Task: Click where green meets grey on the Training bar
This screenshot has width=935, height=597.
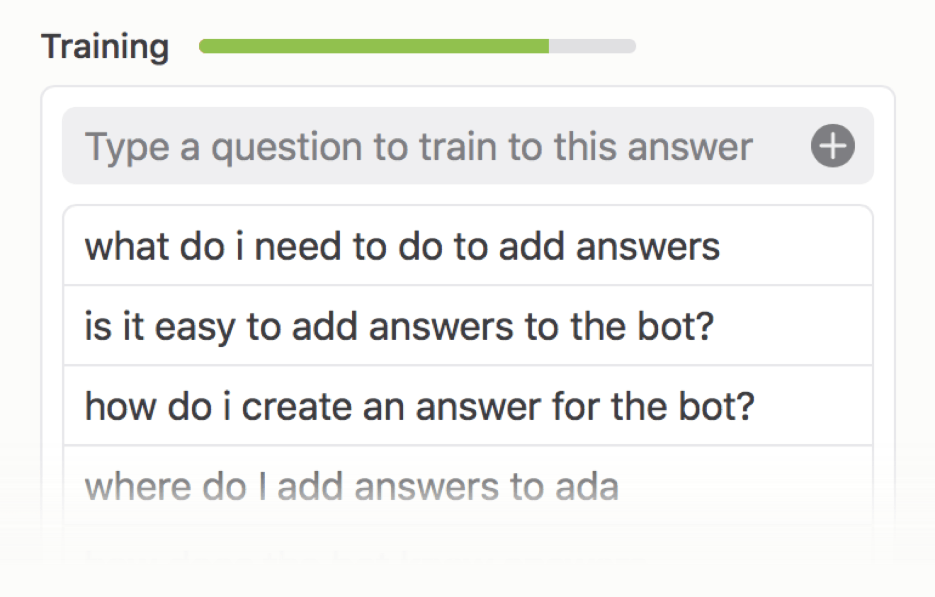Action: 549,46
